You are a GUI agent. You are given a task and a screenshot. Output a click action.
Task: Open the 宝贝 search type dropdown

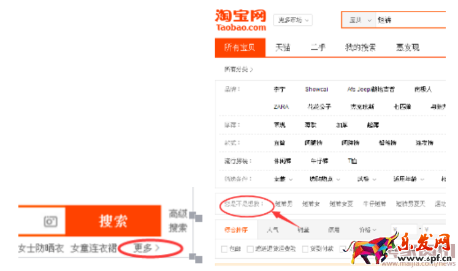click(x=359, y=20)
